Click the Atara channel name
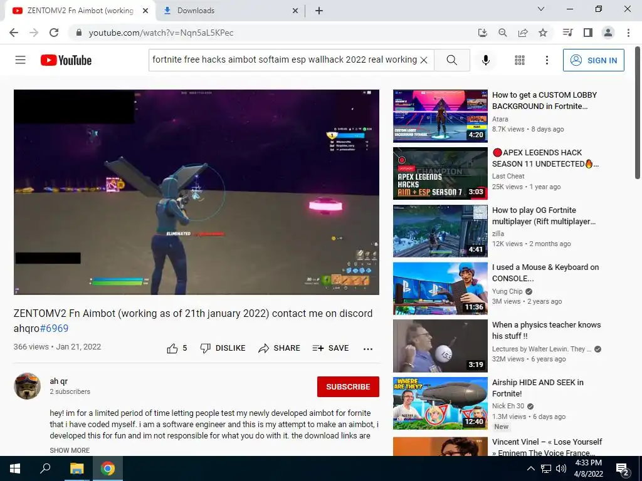 (x=500, y=119)
